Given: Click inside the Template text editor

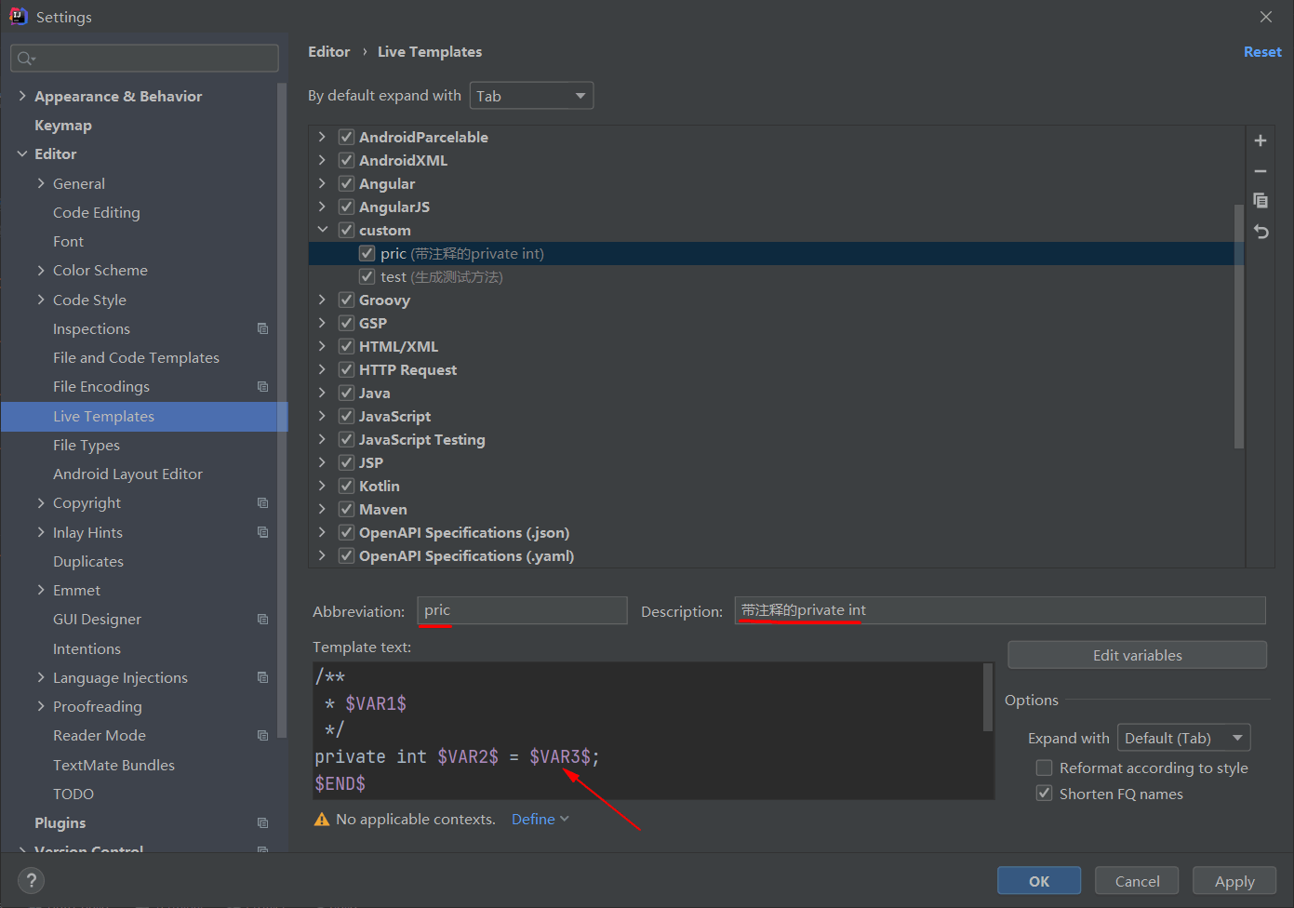Looking at the screenshot, I should click(648, 730).
